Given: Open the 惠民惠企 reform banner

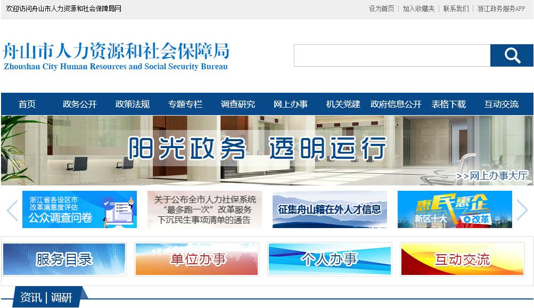Looking at the screenshot, I should [x=455, y=209].
